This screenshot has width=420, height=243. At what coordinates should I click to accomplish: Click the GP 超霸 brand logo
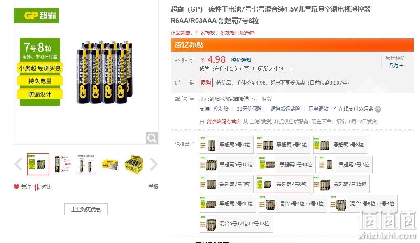[36, 16]
